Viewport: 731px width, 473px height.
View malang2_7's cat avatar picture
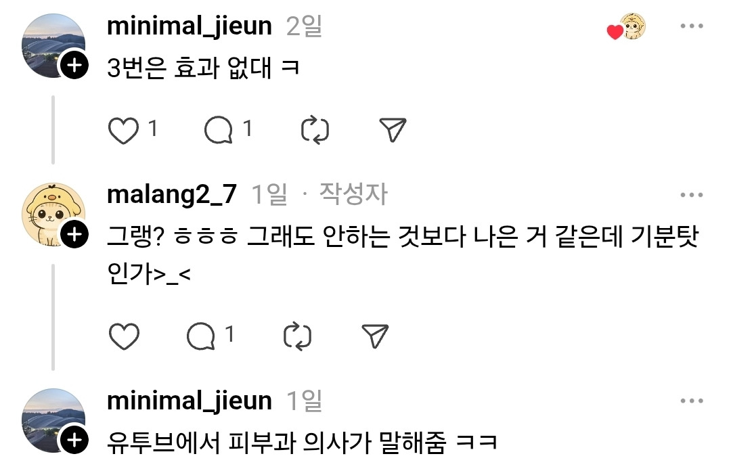(49, 210)
